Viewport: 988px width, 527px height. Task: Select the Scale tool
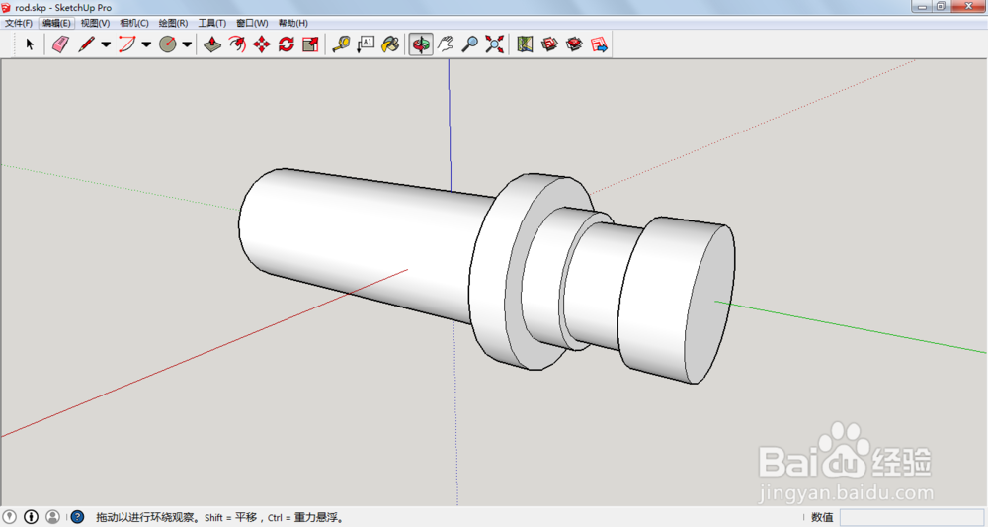pos(310,44)
